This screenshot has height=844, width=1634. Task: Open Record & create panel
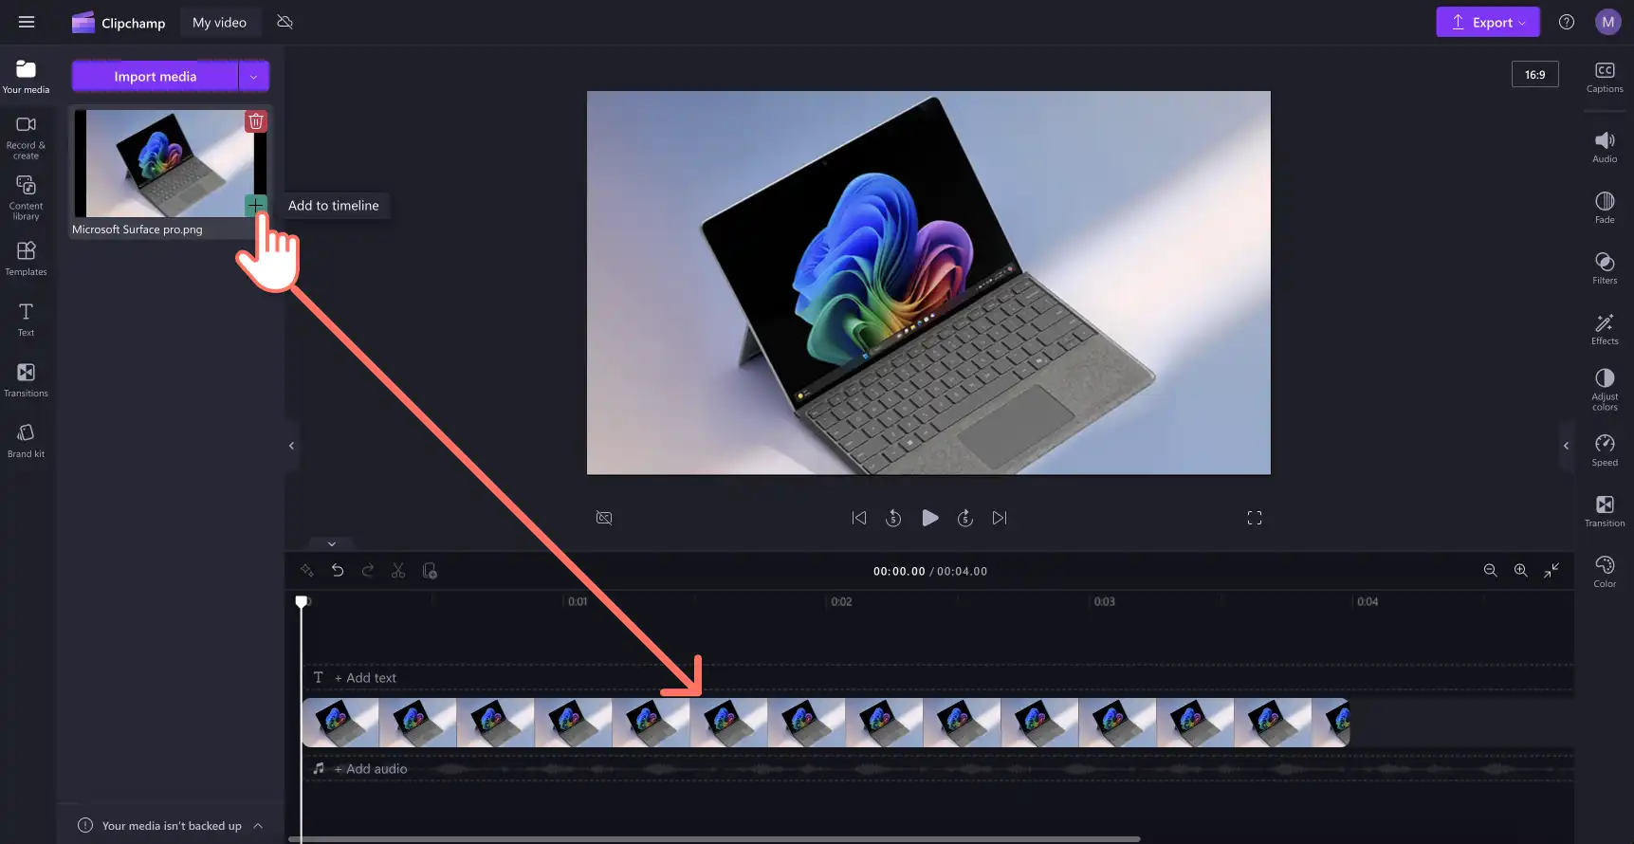tap(26, 138)
